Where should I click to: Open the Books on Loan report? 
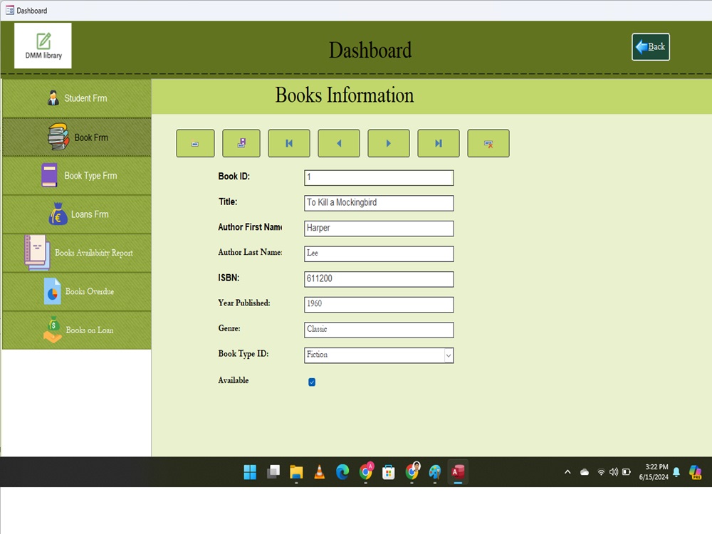tap(77, 330)
